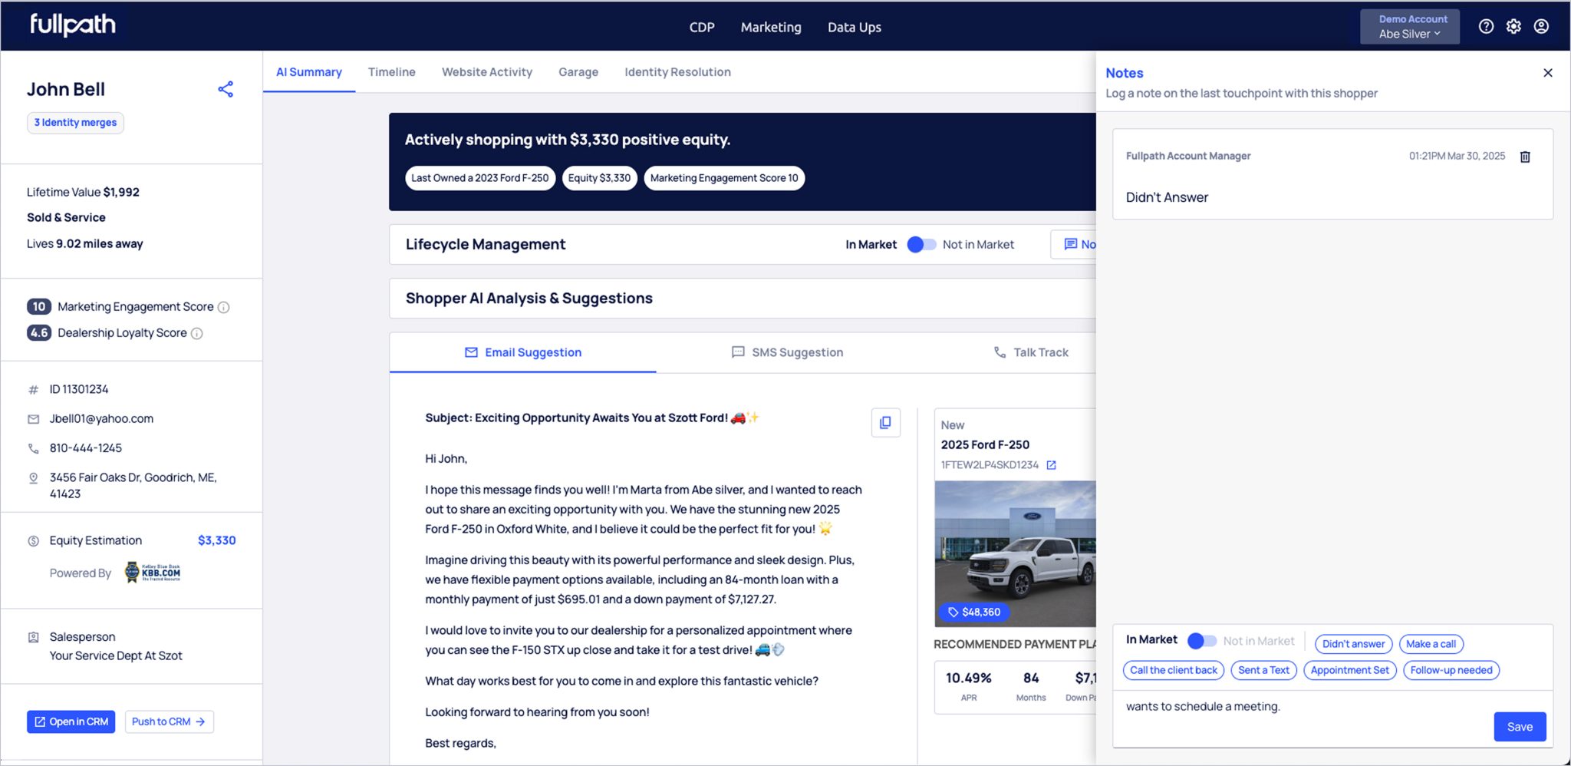Click the share icon beside John Bell

tap(226, 89)
